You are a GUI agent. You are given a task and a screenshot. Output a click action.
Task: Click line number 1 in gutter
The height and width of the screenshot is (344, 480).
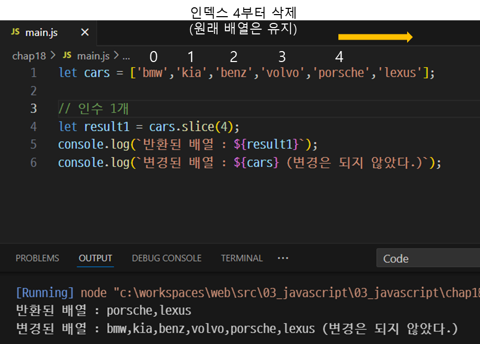coord(33,72)
